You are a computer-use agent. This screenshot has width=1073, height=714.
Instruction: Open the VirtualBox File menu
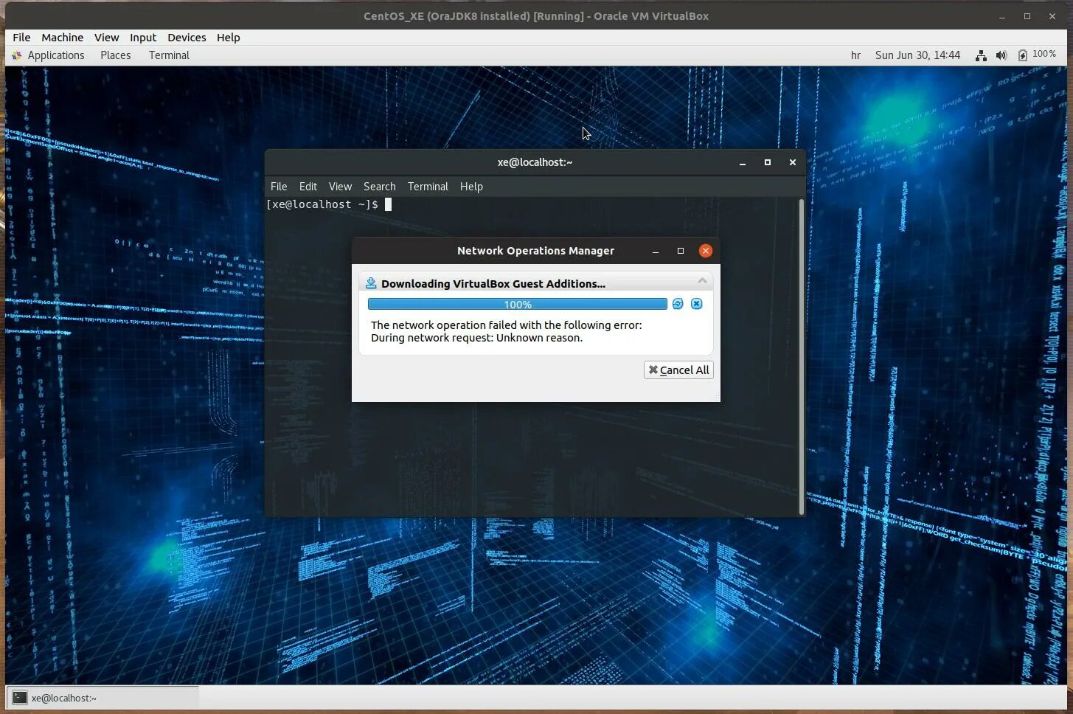coord(21,38)
